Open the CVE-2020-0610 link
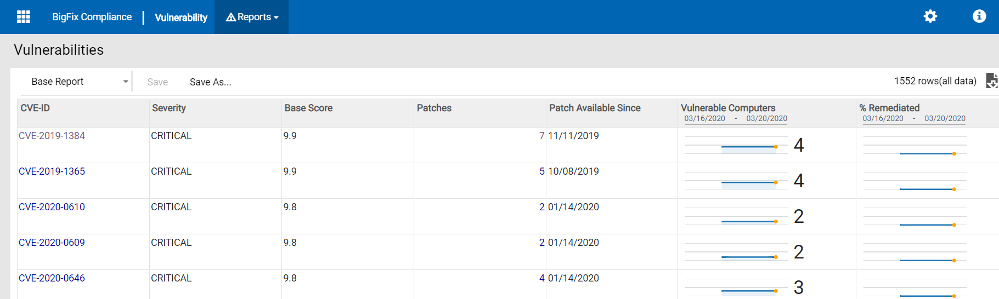Screen dimensions: 999x299 [52, 207]
